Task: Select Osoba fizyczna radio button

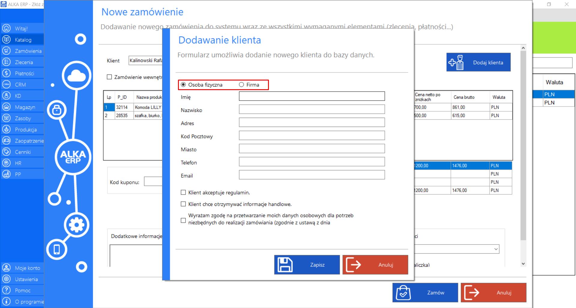Action: tap(183, 85)
